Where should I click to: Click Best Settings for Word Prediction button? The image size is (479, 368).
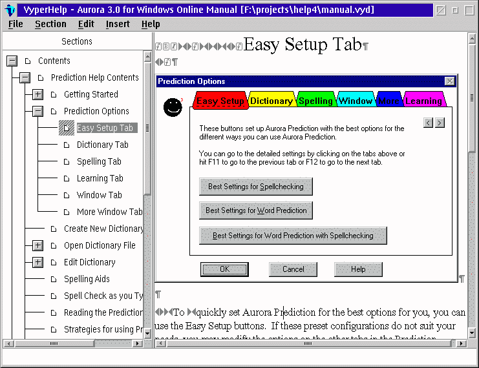point(256,210)
